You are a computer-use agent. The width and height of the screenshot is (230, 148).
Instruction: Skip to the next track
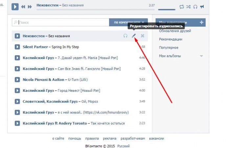[30, 7]
